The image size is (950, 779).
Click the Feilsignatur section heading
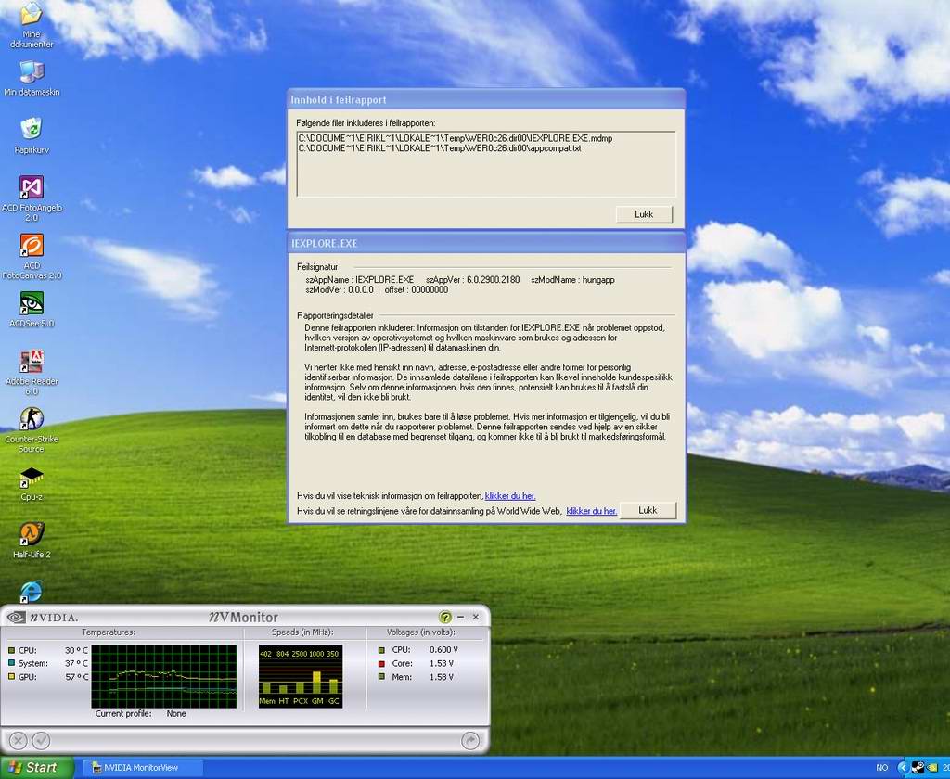pos(317,266)
